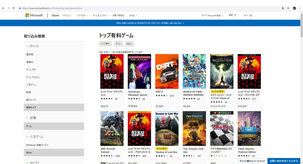This screenshot has width=303, height=164.
Task: Click the お問い合わせはこちらから button
Action: tap(284, 161)
